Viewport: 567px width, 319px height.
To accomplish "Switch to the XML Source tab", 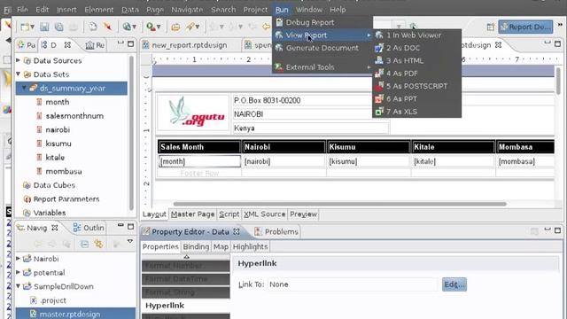I will pos(264,214).
